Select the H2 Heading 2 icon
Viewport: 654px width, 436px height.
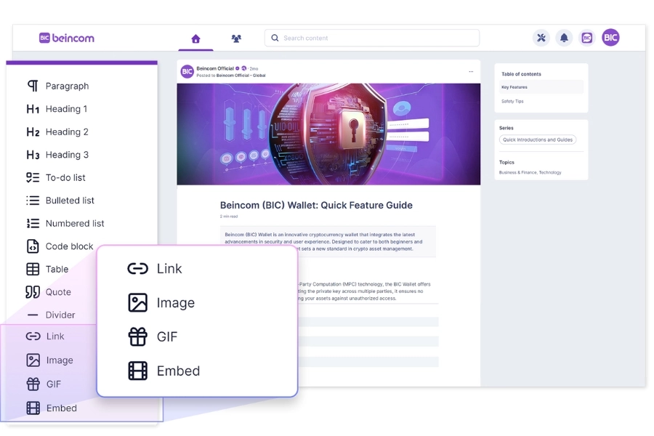tap(33, 132)
